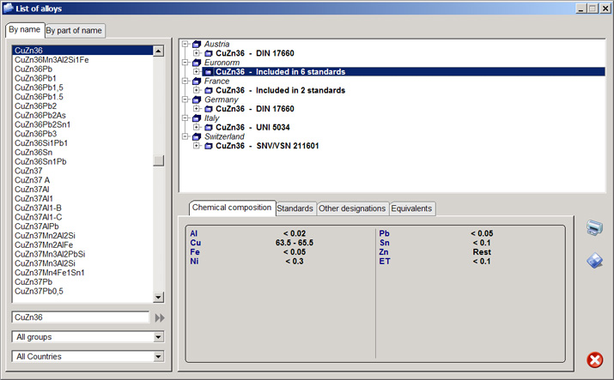Click the red close icon at bottom right
Screen dimensions: 614x380
(594, 360)
